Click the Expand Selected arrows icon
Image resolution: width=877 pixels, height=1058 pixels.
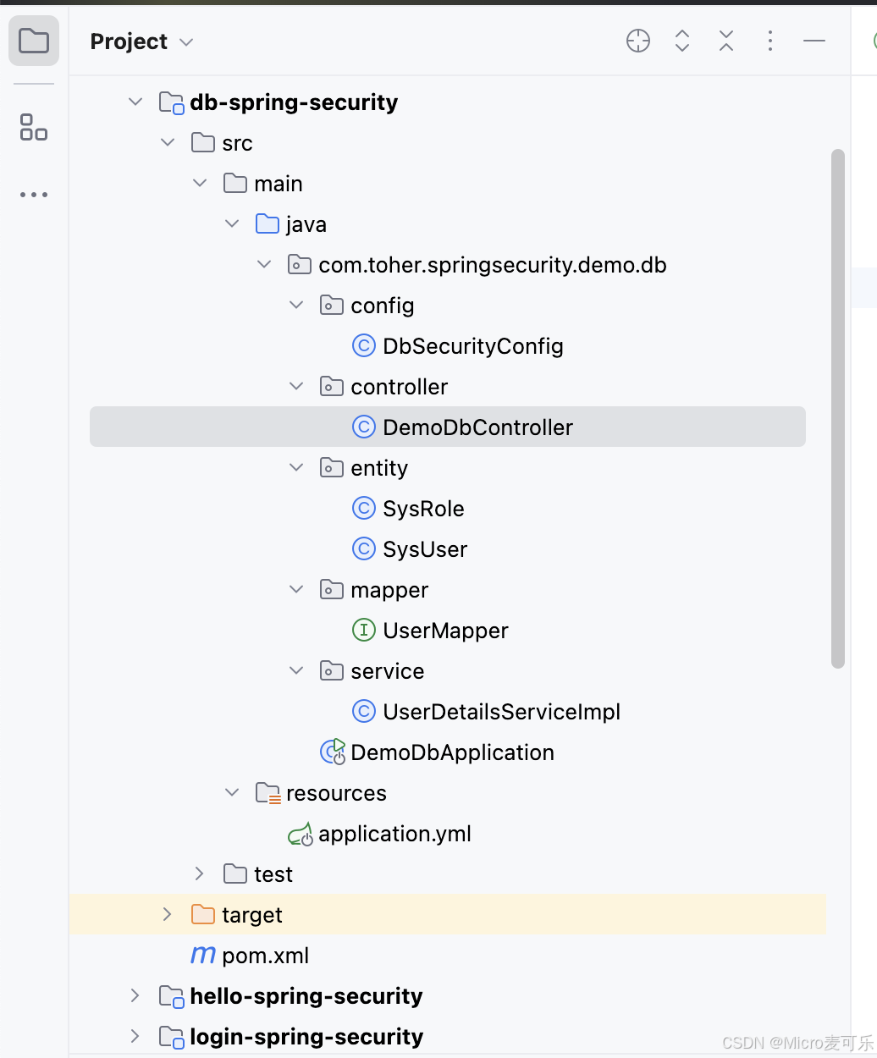coord(682,41)
